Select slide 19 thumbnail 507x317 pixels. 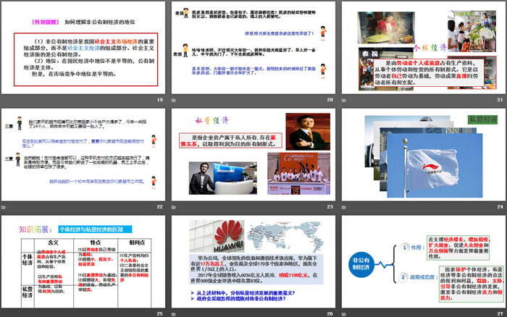(83, 48)
